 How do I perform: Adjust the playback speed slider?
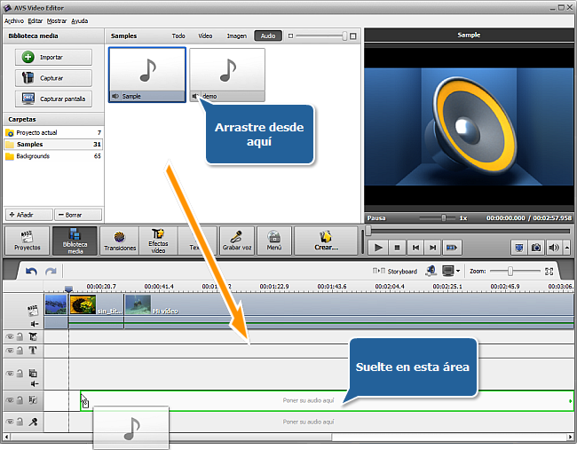point(444,217)
